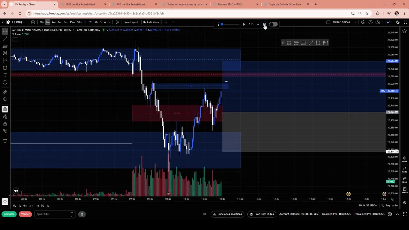Tick the checkbox beside MARZO 2025-7

click(328, 22)
